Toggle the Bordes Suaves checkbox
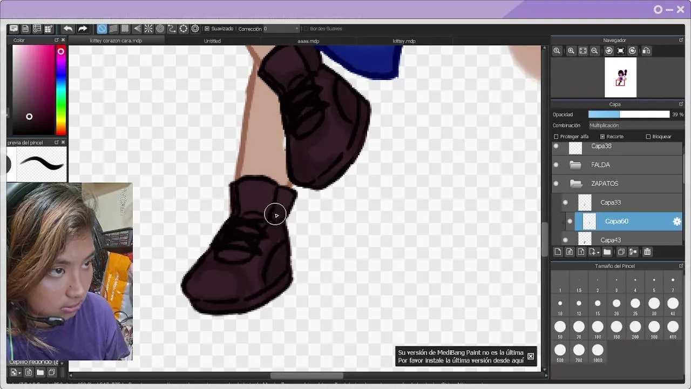 306,29
